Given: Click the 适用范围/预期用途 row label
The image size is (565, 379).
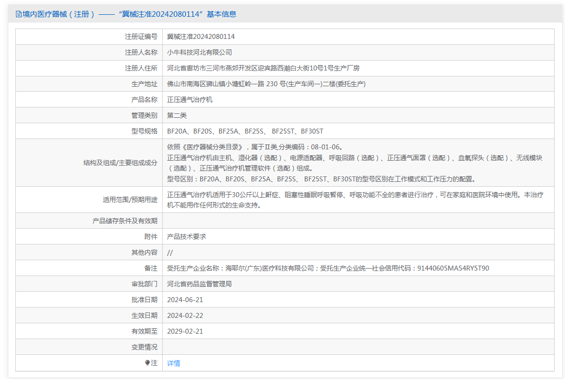Looking at the screenshot, I should point(130,200).
